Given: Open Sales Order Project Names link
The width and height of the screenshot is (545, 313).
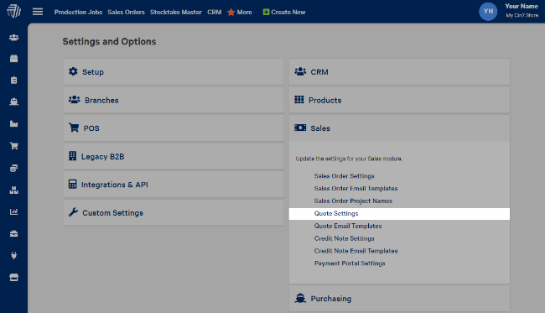Looking at the screenshot, I should (353, 201).
